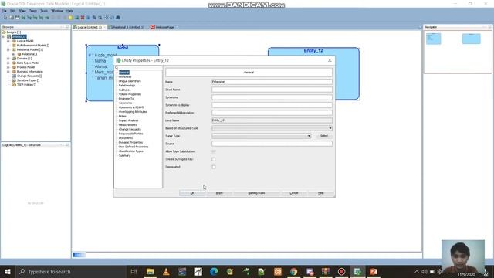Click the volume icon in system tray
This screenshot has height=278, width=494.
tap(425, 271)
